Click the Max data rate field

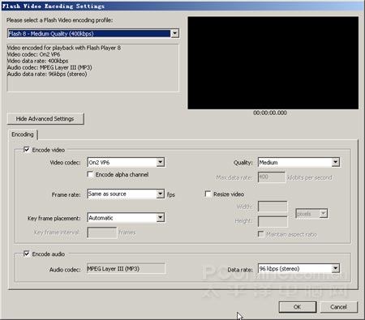click(x=272, y=177)
